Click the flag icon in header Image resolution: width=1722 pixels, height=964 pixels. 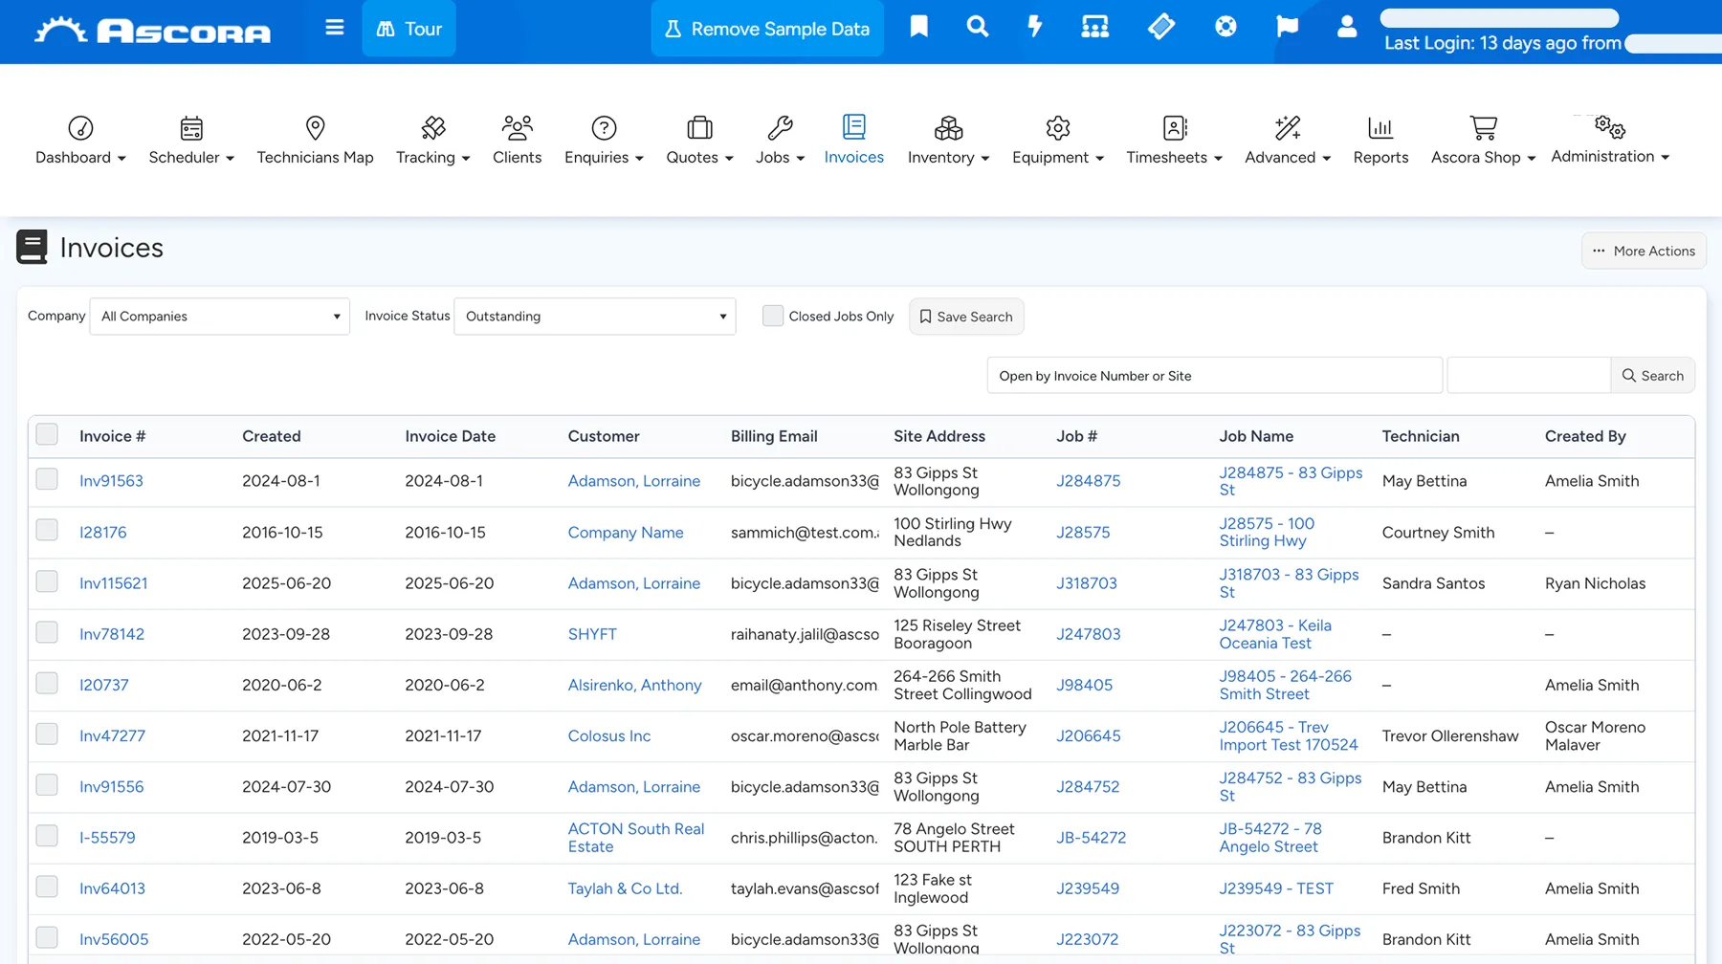(x=1288, y=27)
